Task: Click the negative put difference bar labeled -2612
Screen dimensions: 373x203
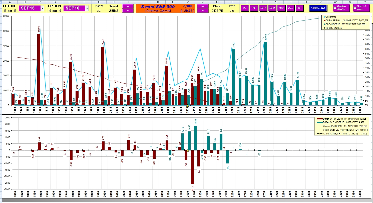Action: click(192, 167)
